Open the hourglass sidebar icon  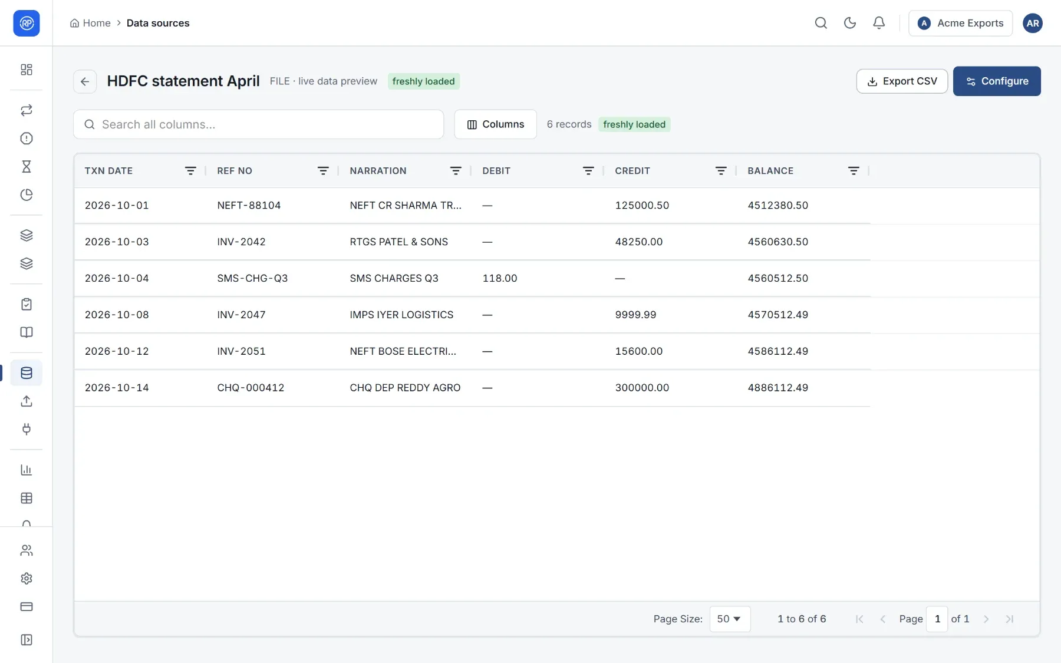point(27,167)
